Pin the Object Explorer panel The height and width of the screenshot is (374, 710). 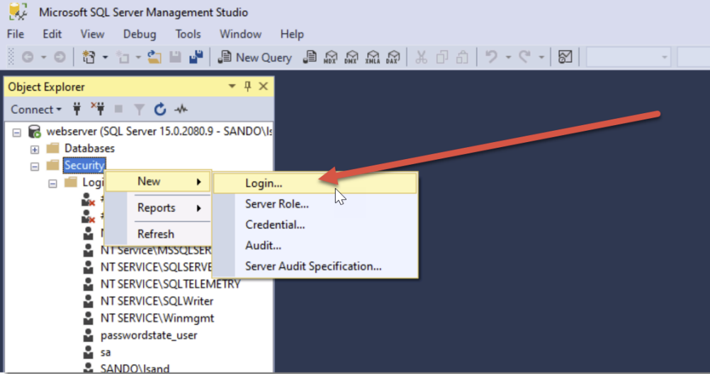(x=247, y=86)
